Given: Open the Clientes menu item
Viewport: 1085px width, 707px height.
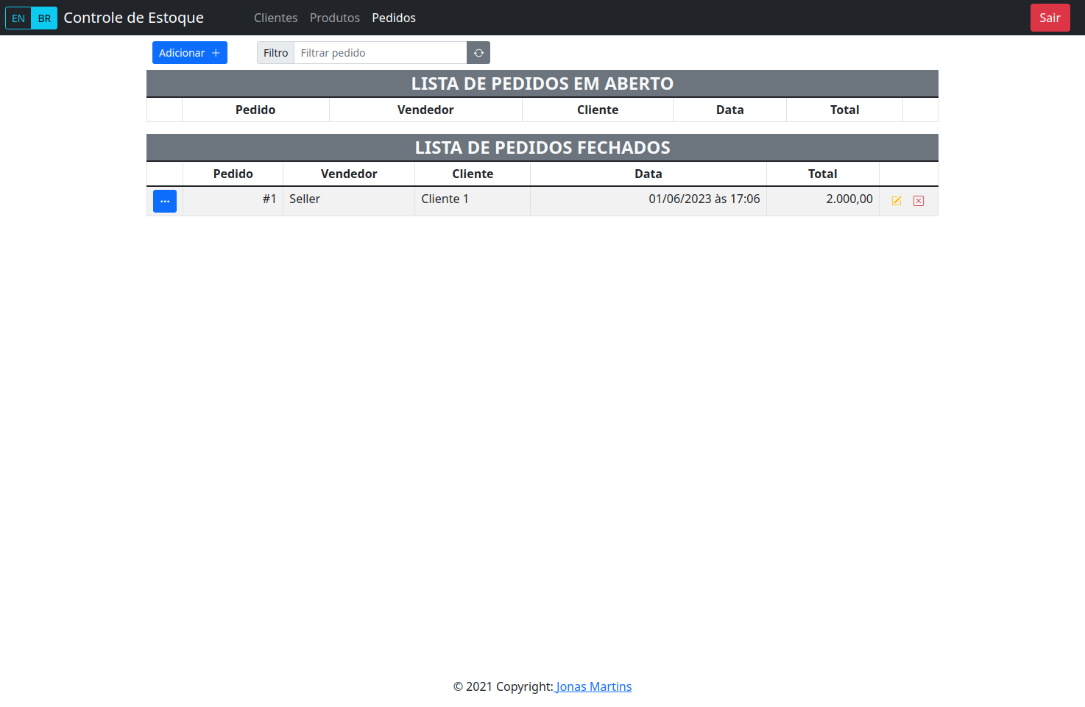Looking at the screenshot, I should [276, 18].
